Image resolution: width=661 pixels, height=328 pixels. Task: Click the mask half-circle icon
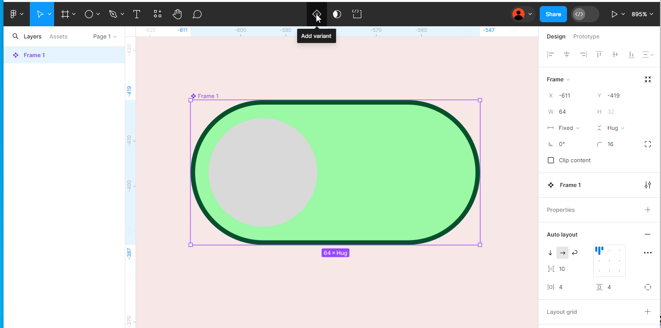tap(337, 14)
